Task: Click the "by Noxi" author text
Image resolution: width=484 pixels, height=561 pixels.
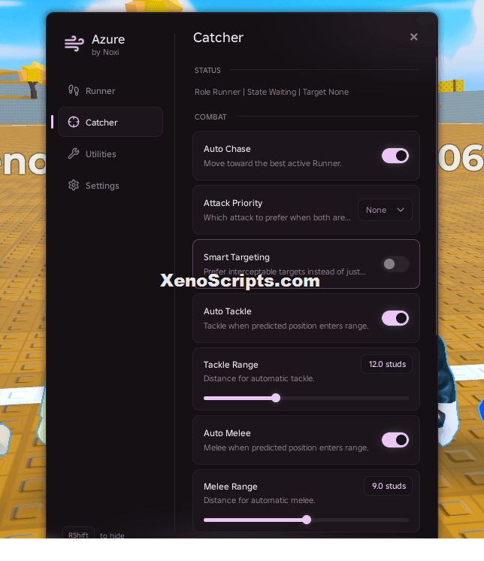Action: click(105, 52)
